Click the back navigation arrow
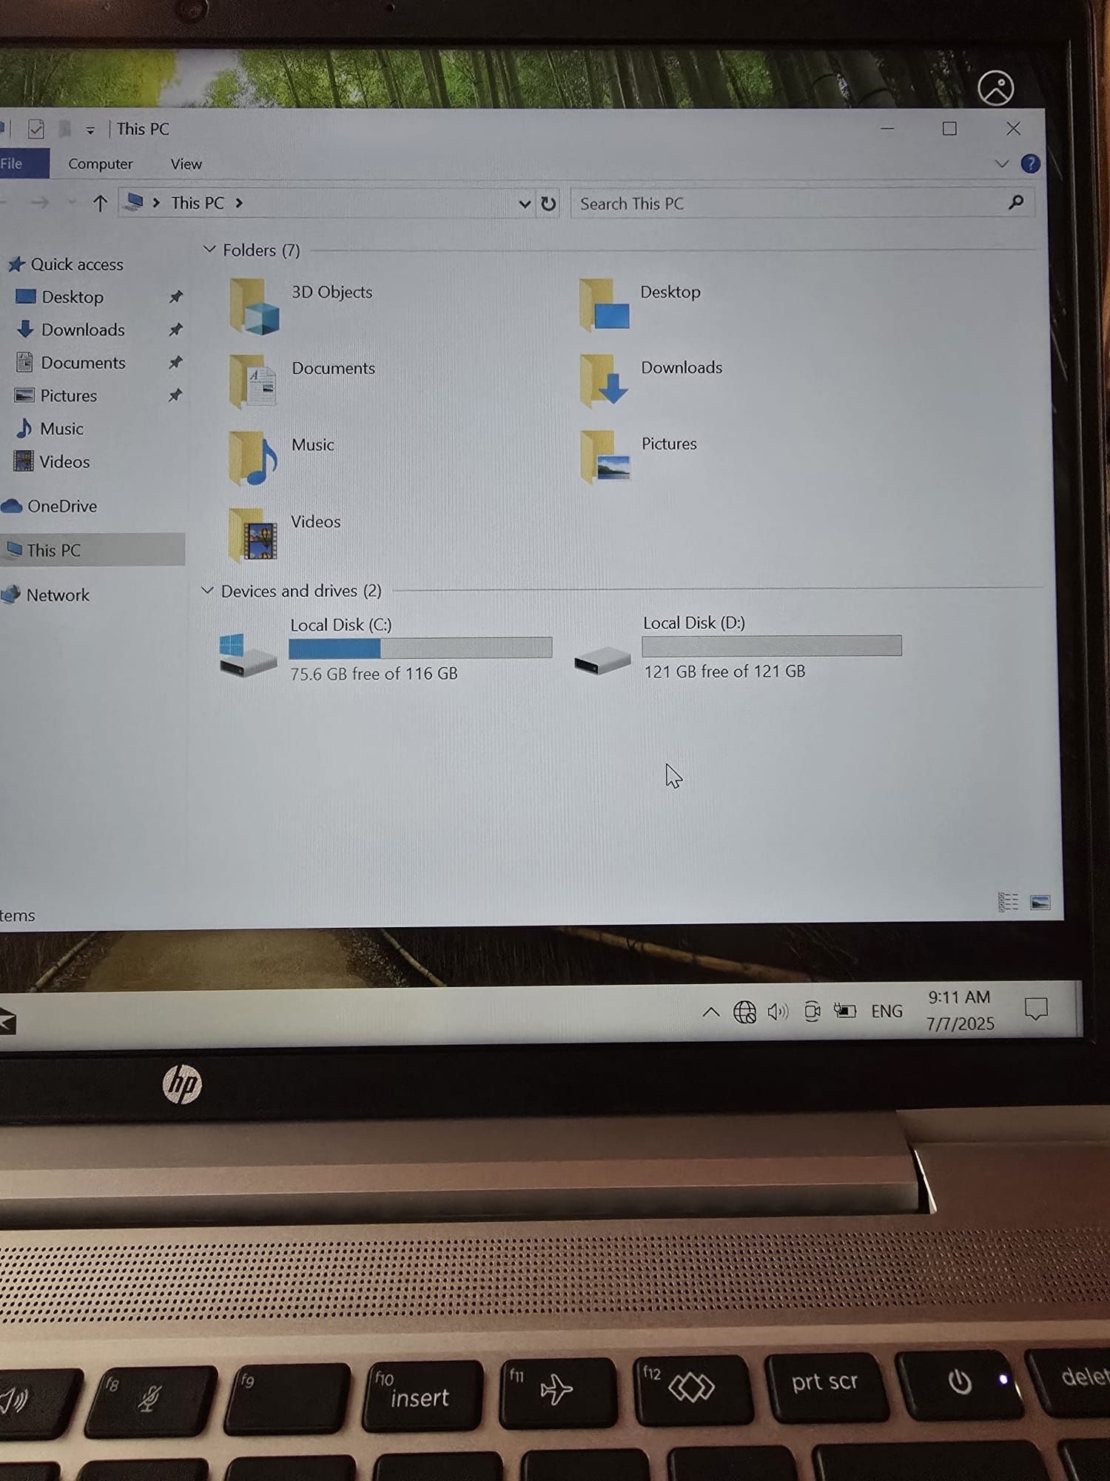Viewport: 1110px width, 1481px height. [3, 202]
